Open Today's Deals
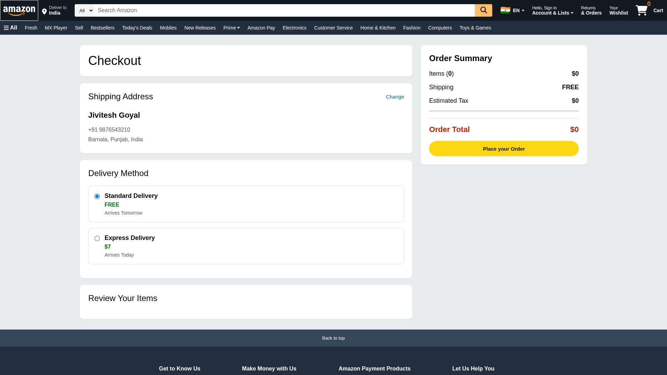The height and width of the screenshot is (375, 667). click(x=137, y=28)
